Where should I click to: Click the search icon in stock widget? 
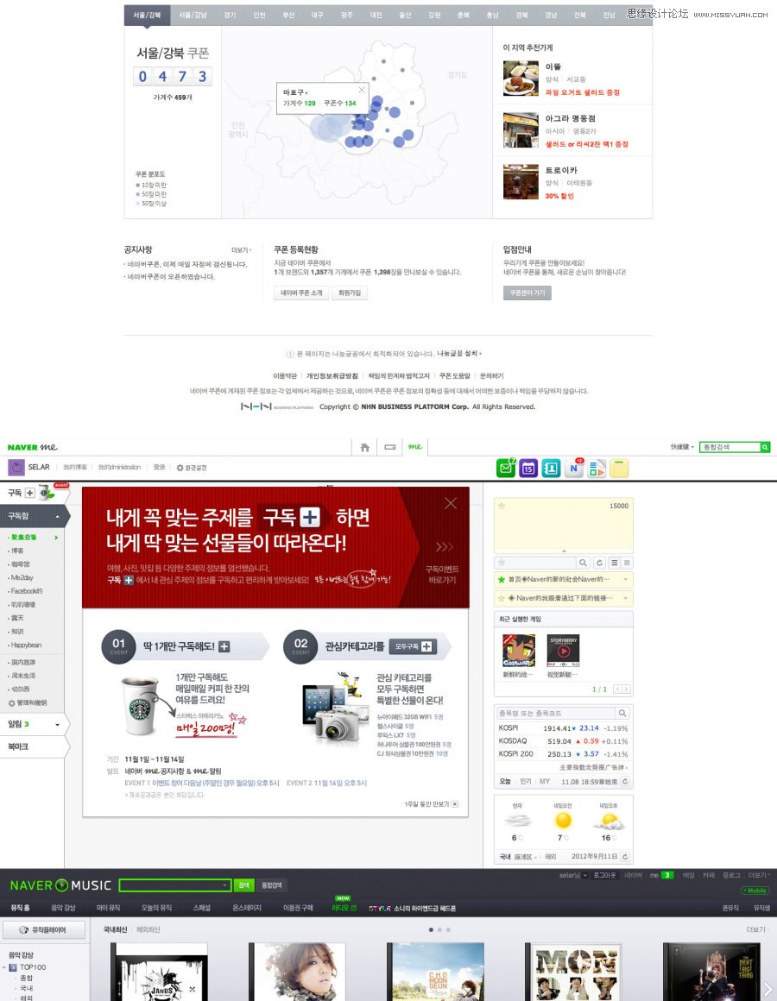pos(622,713)
